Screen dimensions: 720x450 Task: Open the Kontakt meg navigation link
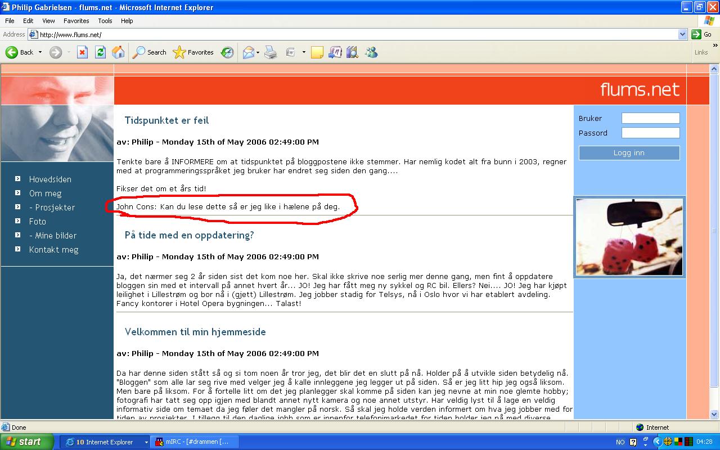coord(54,250)
